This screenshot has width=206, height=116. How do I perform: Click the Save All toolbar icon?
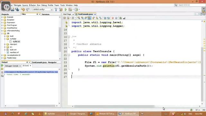click(17, 9)
